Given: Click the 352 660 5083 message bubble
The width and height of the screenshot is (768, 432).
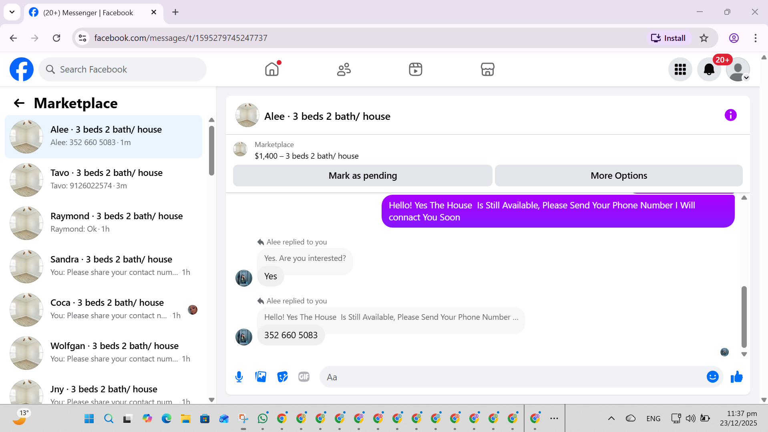Looking at the screenshot, I should click(x=291, y=335).
